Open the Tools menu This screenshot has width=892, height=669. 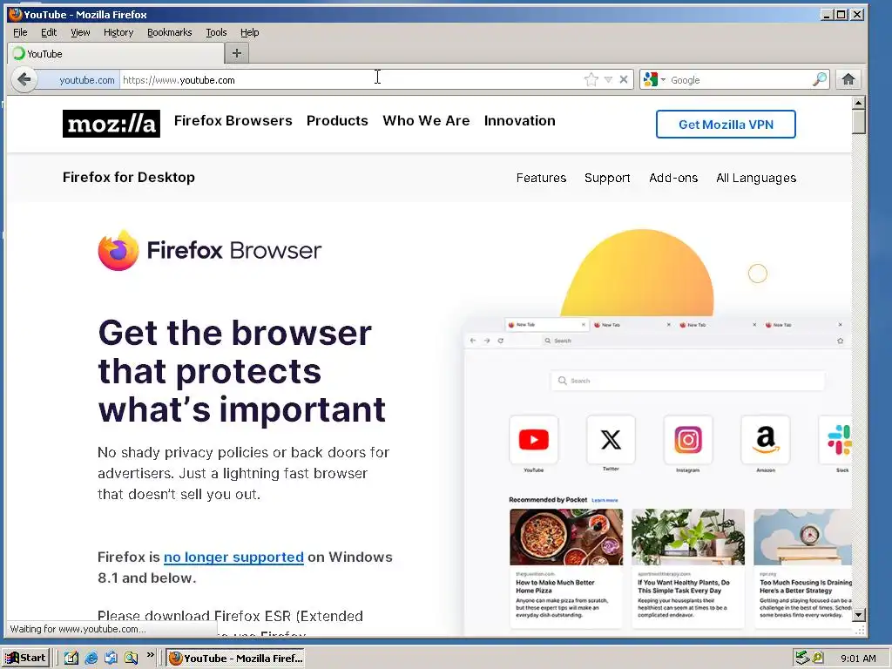(x=216, y=32)
